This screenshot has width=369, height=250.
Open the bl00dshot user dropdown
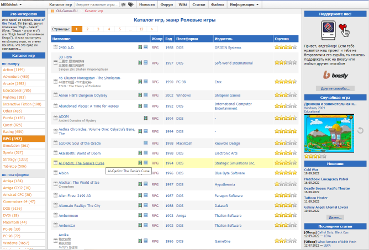[15, 4]
